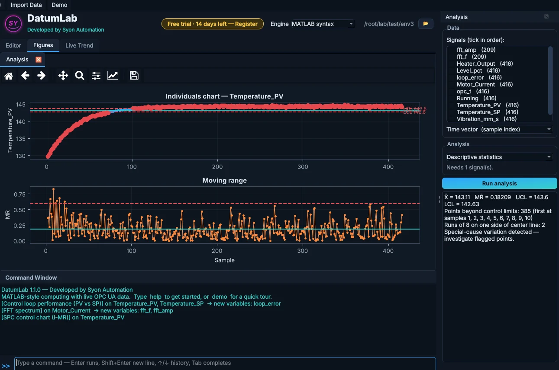
Task: Click the Run analysis button
Action: (500, 183)
